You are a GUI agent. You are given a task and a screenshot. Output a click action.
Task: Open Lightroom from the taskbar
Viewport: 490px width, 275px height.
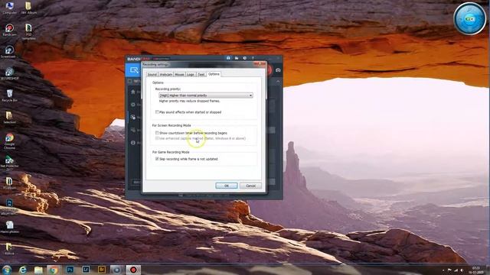[86, 270]
